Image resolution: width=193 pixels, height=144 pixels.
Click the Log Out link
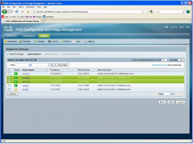tap(174, 27)
